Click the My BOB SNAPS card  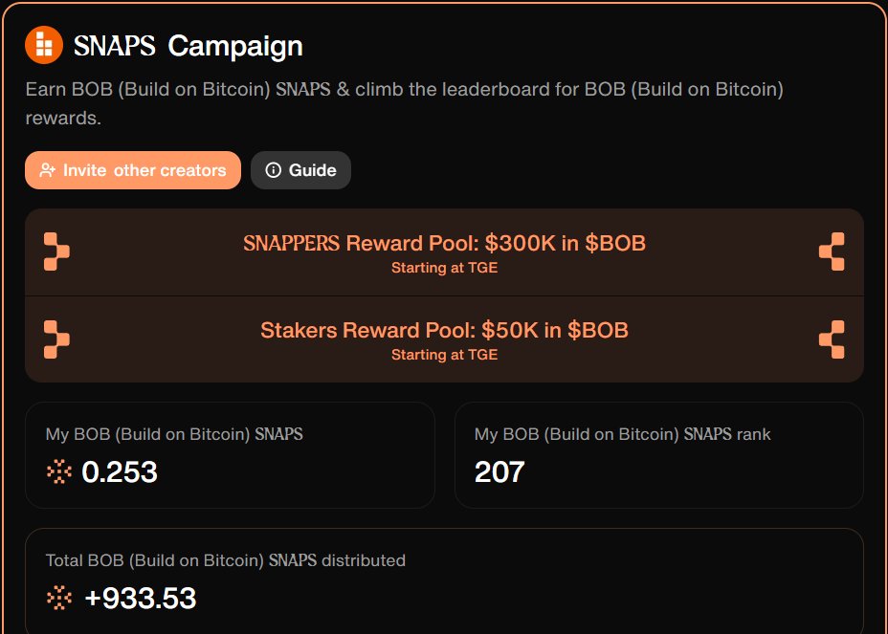pos(230,455)
